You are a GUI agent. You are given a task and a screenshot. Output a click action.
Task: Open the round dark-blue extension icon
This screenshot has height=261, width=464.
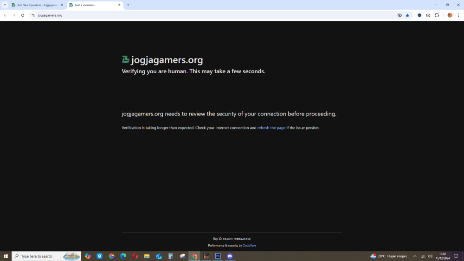pos(419,15)
